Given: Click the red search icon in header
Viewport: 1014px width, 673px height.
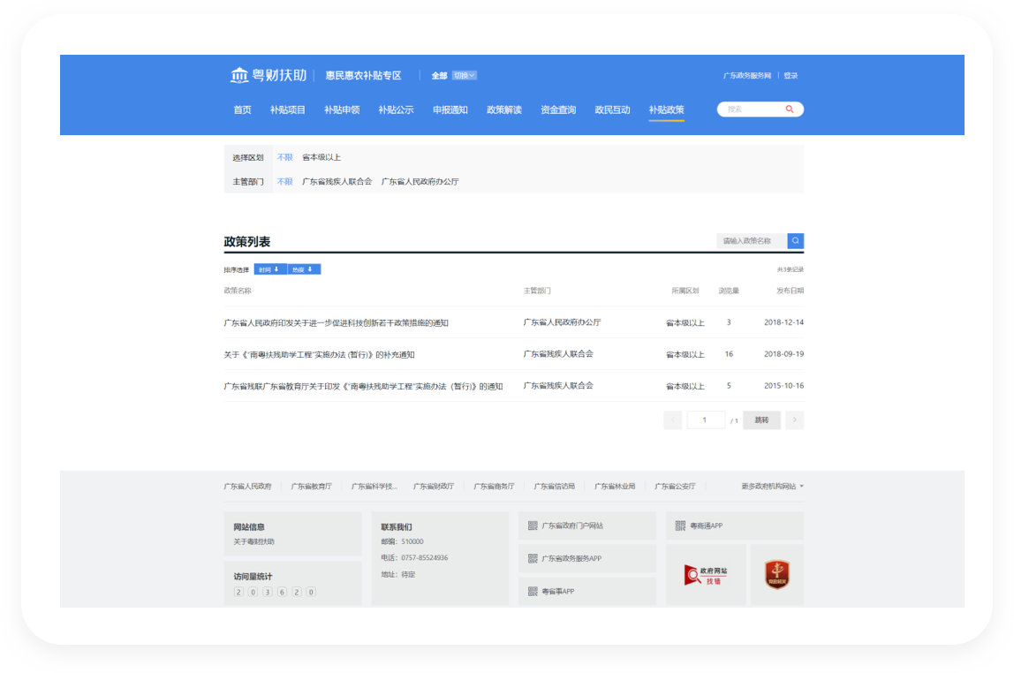Looking at the screenshot, I should click(x=790, y=110).
